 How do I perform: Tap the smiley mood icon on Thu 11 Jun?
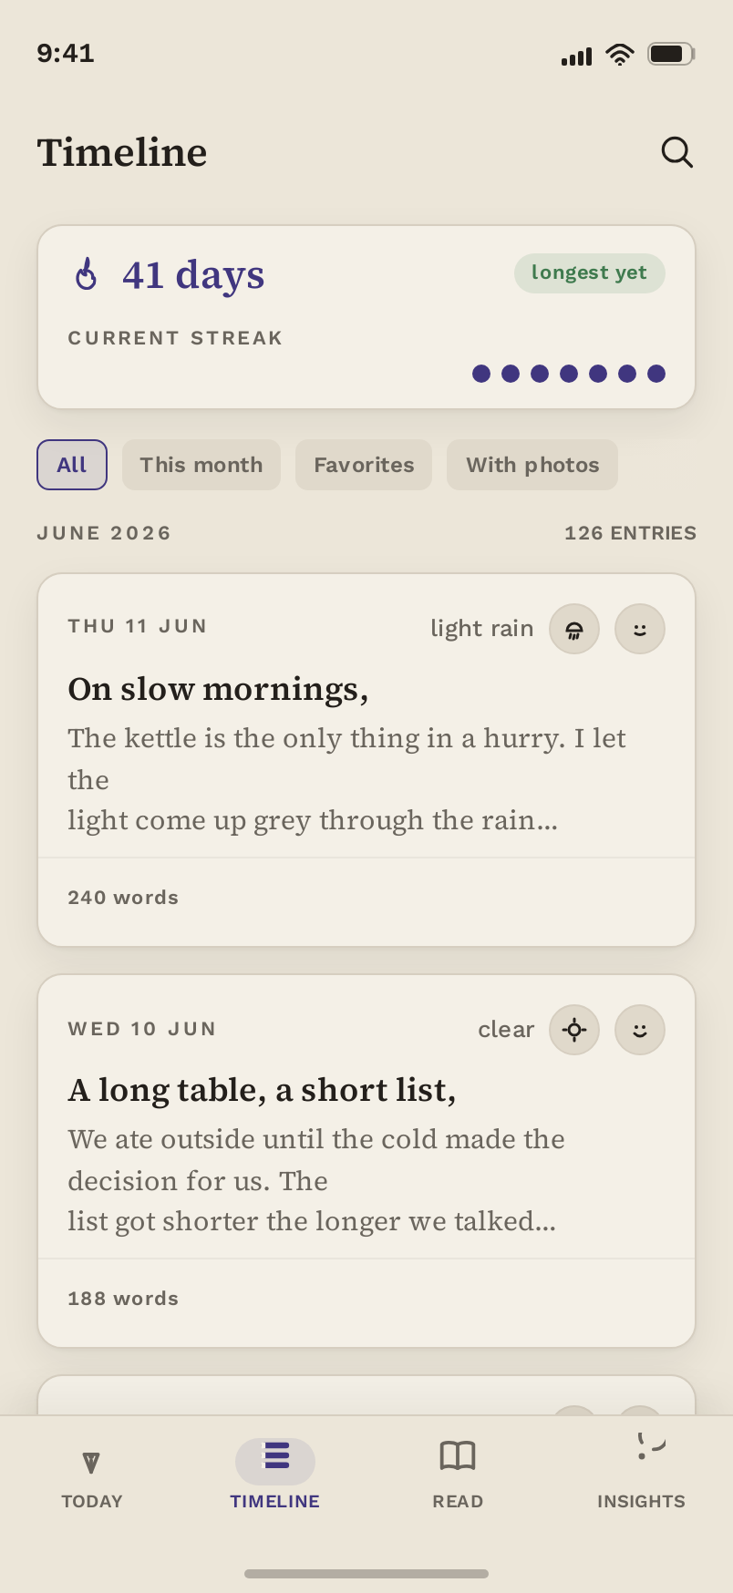640,629
